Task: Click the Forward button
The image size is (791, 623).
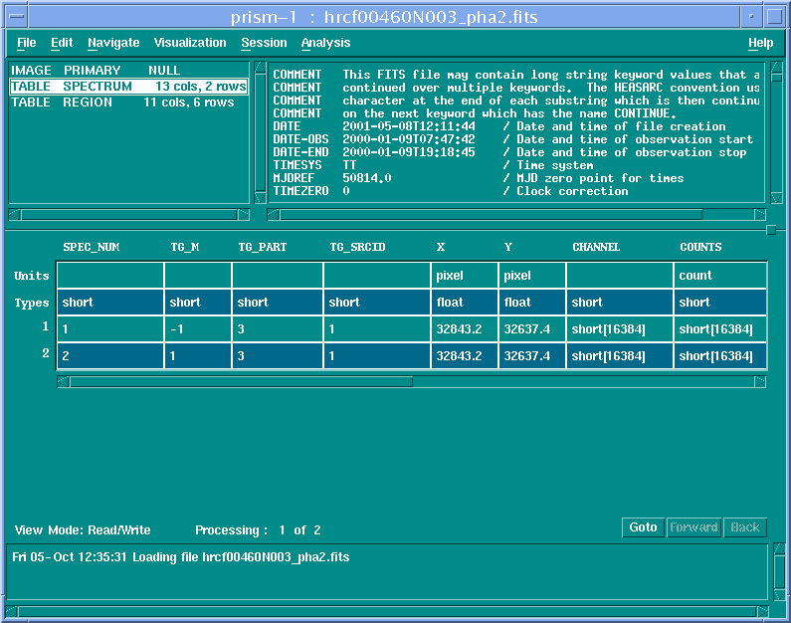Action: [x=693, y=527]
